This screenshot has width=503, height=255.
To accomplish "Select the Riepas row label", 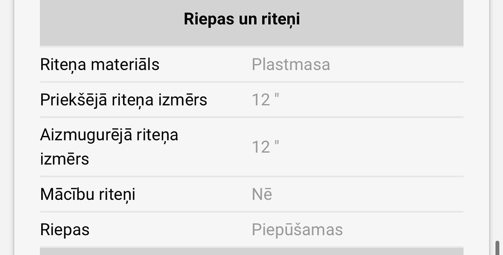I will click(x=65, y=230).
